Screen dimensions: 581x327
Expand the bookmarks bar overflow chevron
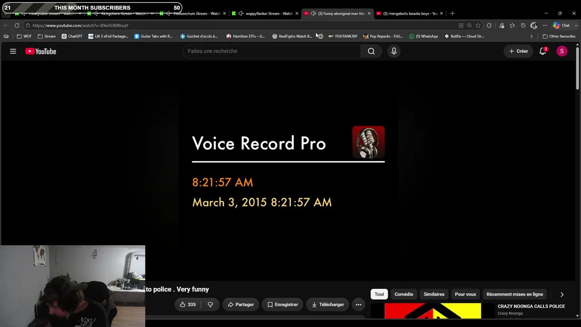click(532, 36)
